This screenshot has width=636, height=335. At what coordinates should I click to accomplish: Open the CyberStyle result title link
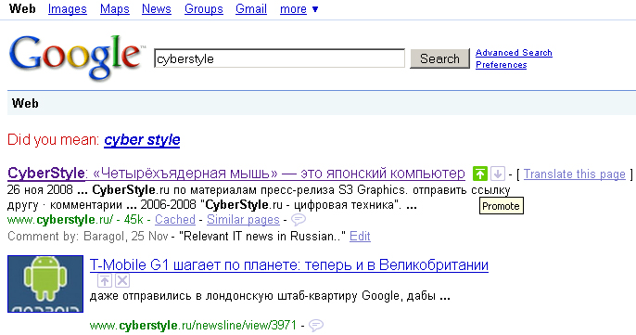point(236,174)
